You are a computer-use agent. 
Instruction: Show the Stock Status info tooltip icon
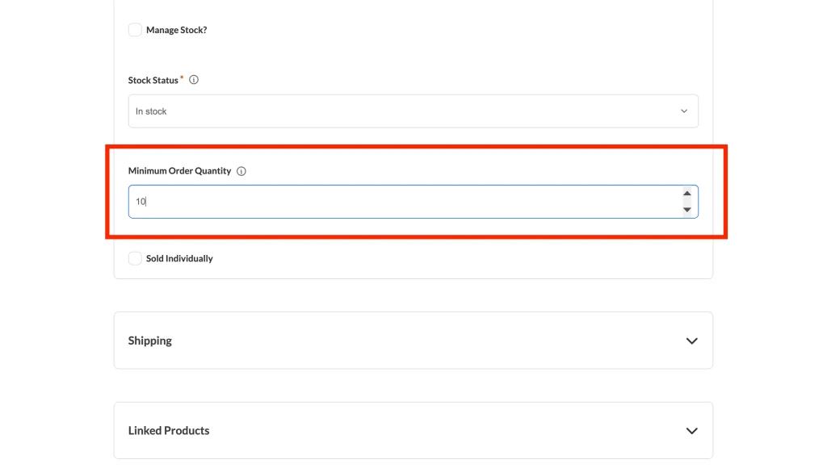(194, 80)
